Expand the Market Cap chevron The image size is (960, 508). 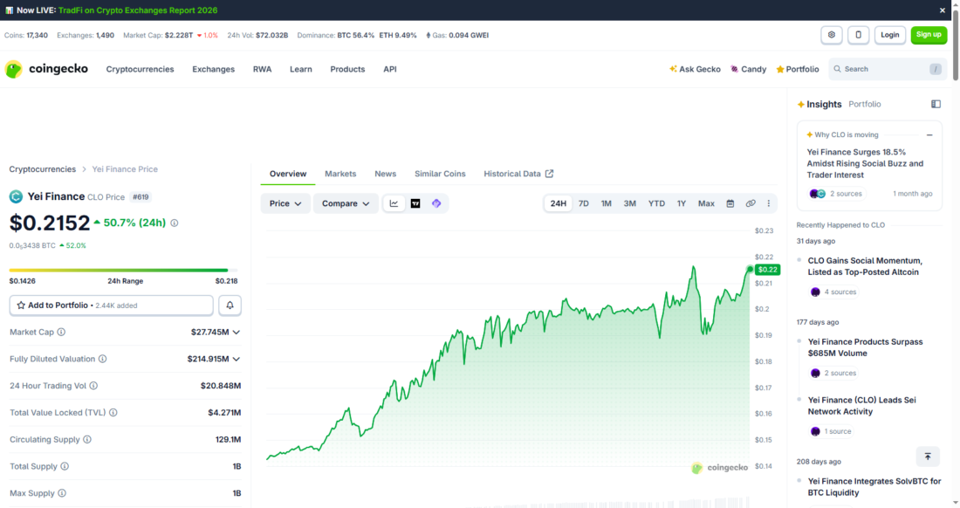click(237, 333)
